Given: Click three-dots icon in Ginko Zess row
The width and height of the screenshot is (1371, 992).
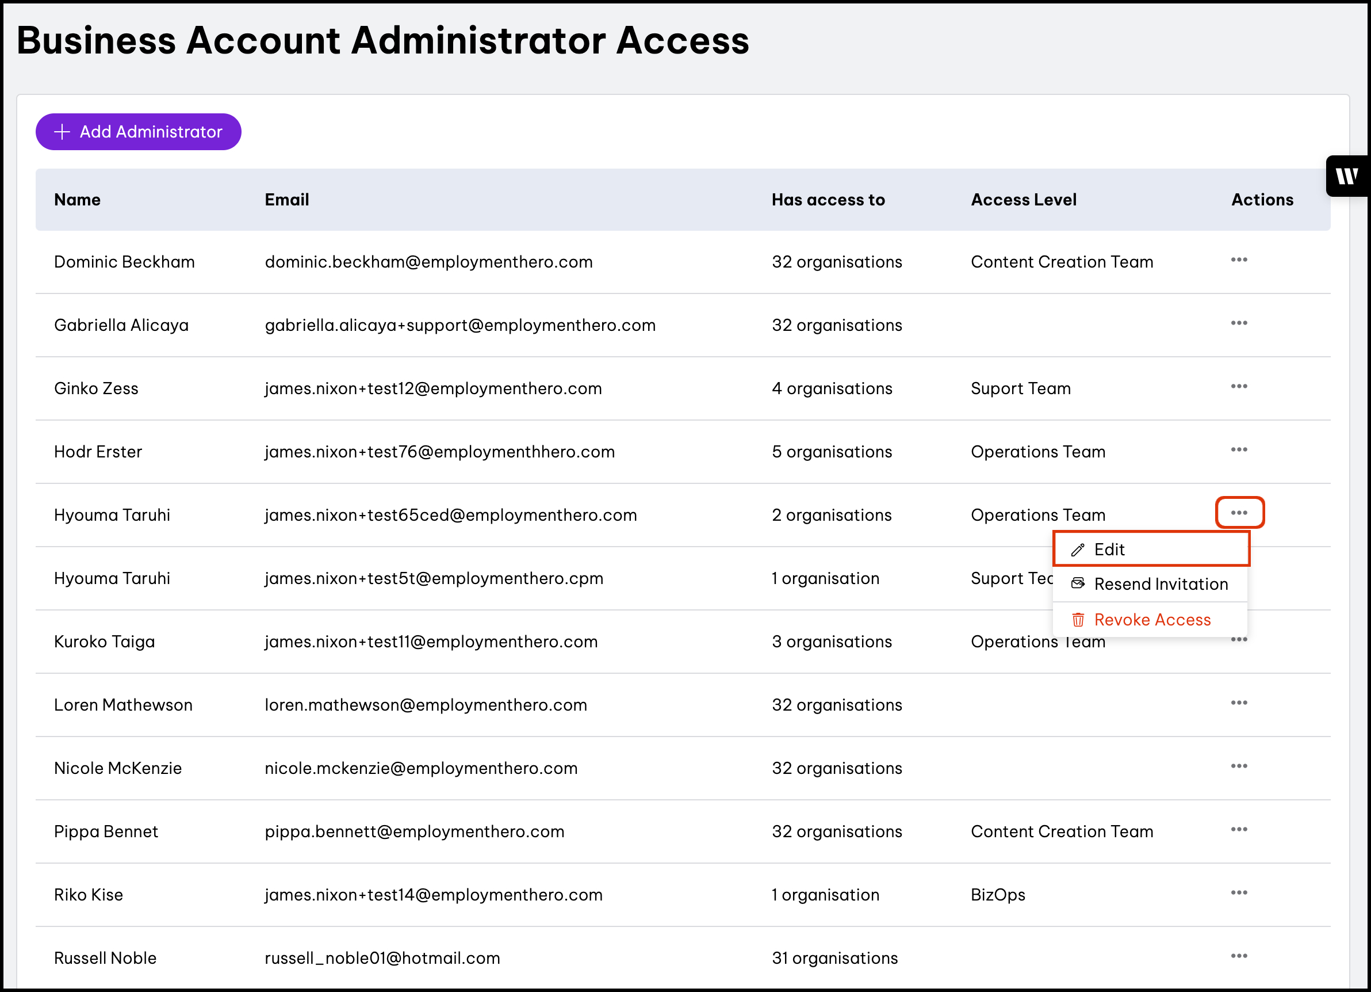Looking at the screenshot, I should (1239, 387).
